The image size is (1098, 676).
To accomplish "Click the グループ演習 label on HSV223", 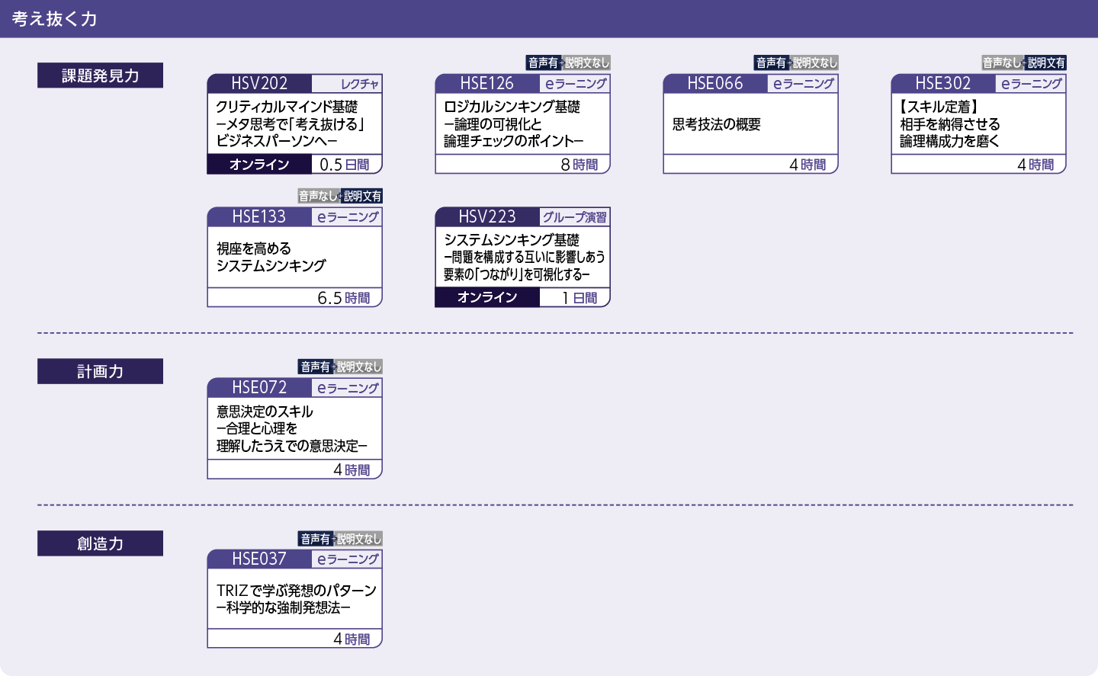I will pyautogui.click(x=575, y=217).
